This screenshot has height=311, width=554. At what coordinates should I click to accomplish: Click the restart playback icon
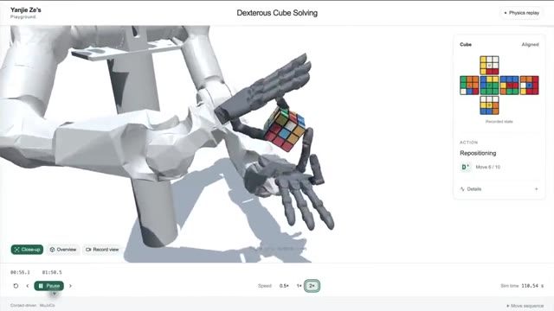click(16, 286)
